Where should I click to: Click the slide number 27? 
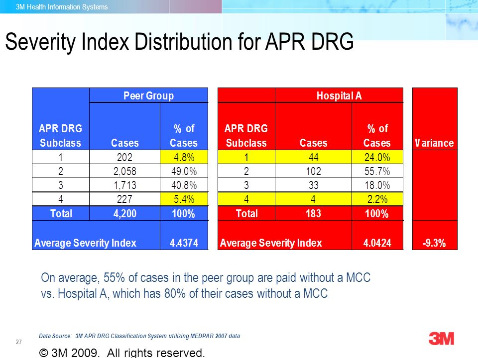point(19,342)
